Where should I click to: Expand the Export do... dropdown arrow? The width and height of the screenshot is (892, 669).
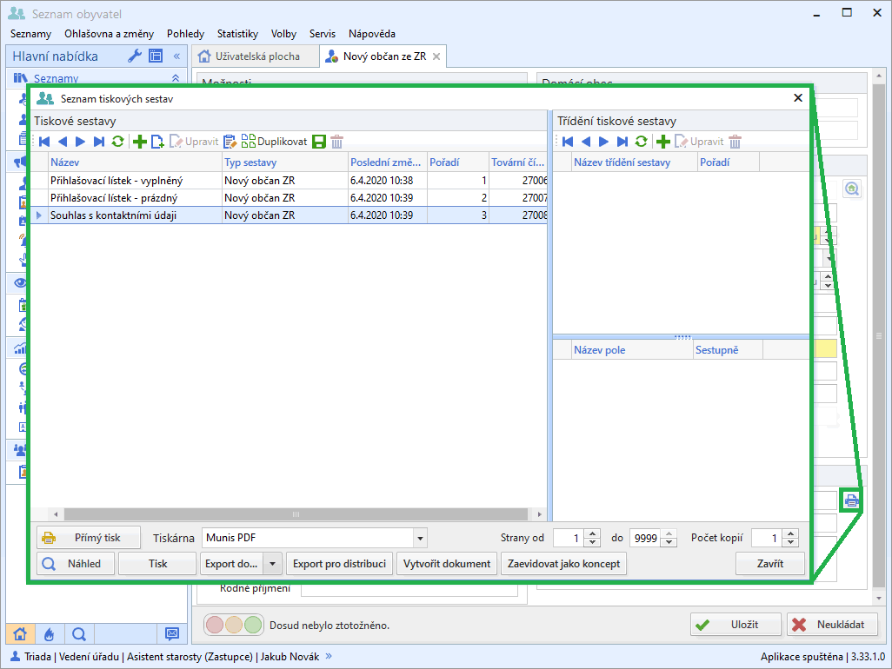pos(273,564)
